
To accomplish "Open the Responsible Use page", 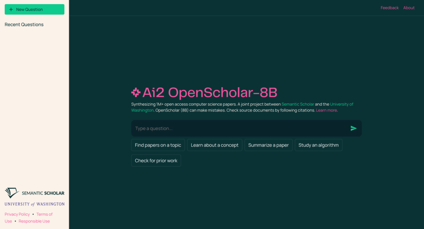I will pyautogui.click(x=34, y=221).
